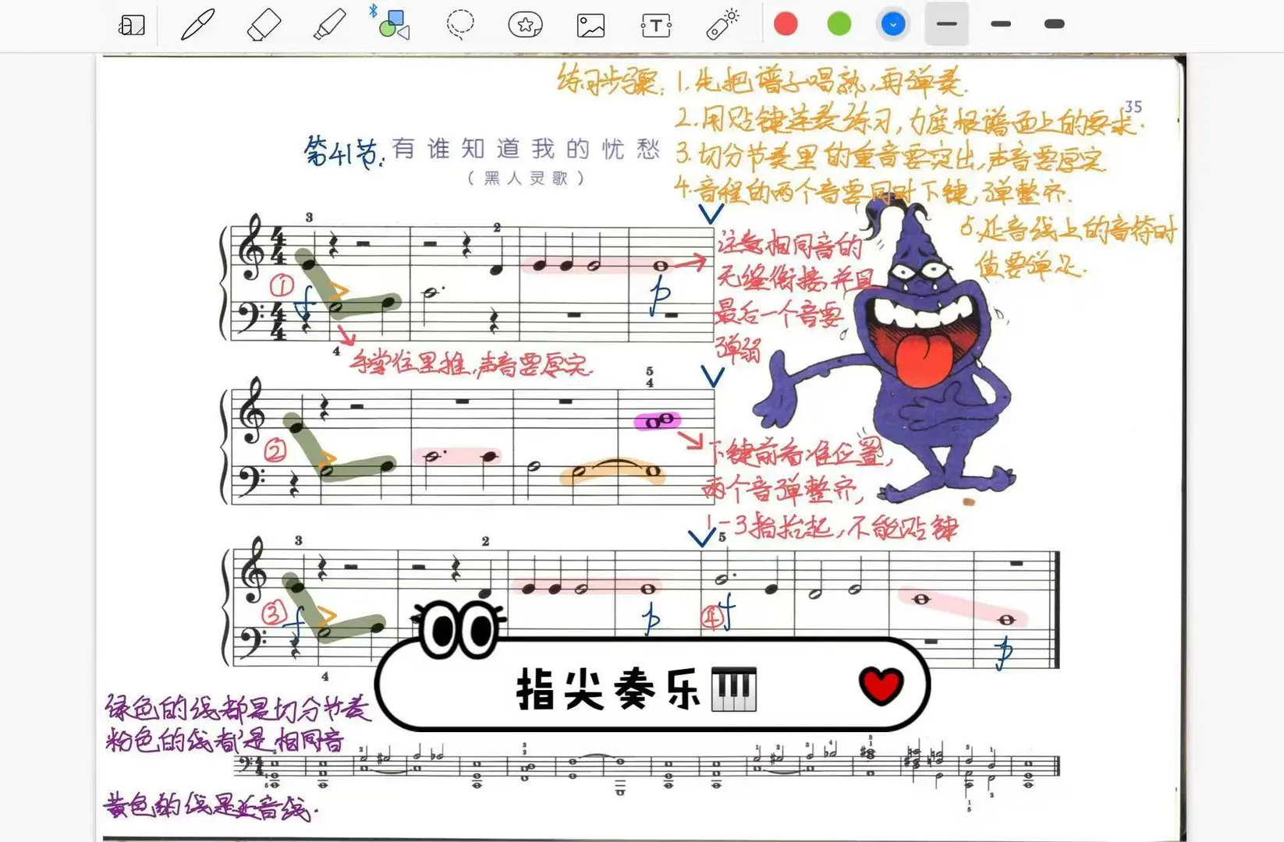
Task: Select the Text box tool
Action: [656, 24]
